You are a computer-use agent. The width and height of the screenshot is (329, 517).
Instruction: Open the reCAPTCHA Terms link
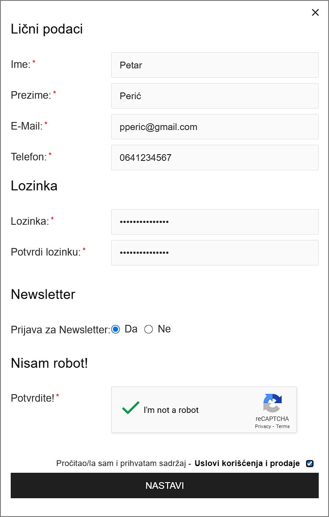point(283,426)
